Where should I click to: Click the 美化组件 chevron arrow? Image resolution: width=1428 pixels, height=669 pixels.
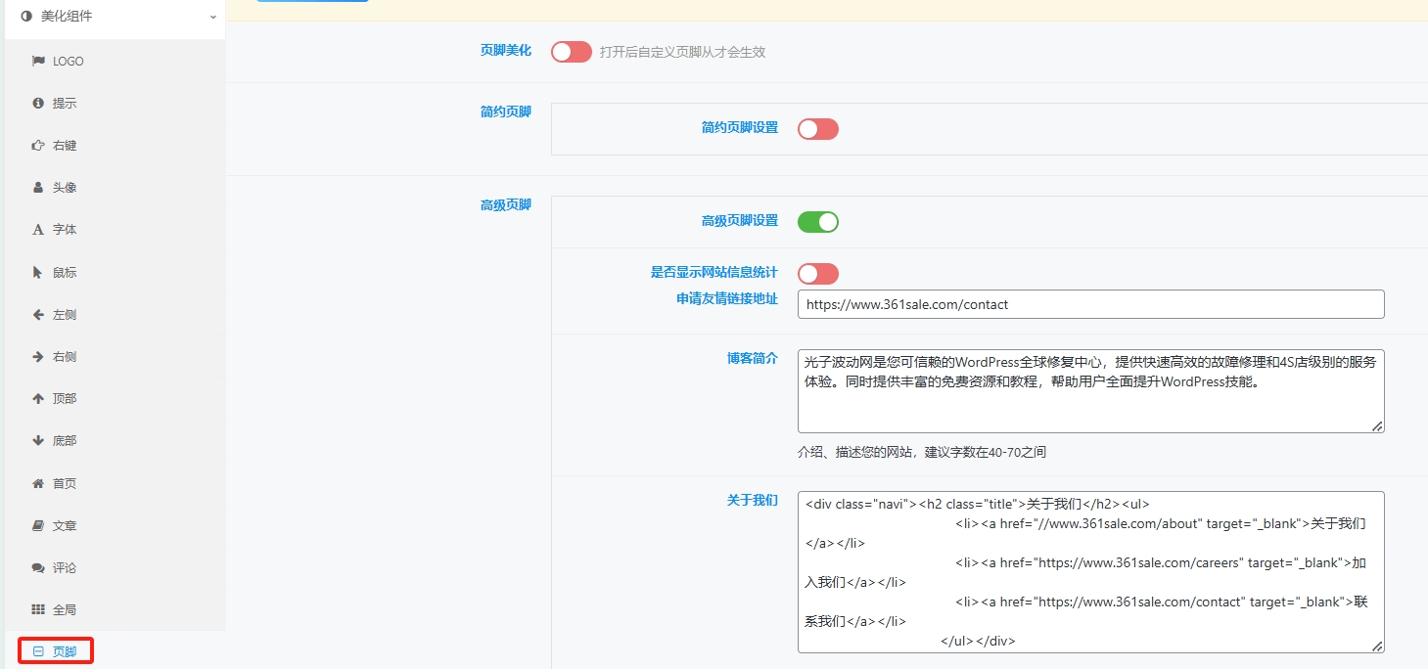pyautogui.click(x=212, y=17)
